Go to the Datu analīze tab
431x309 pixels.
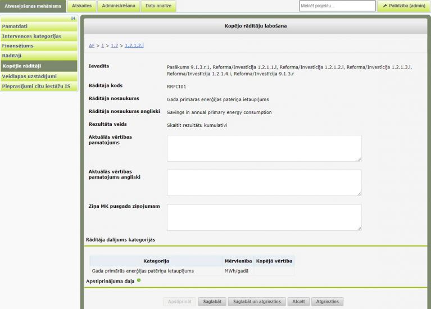click(x=158, y=6)
